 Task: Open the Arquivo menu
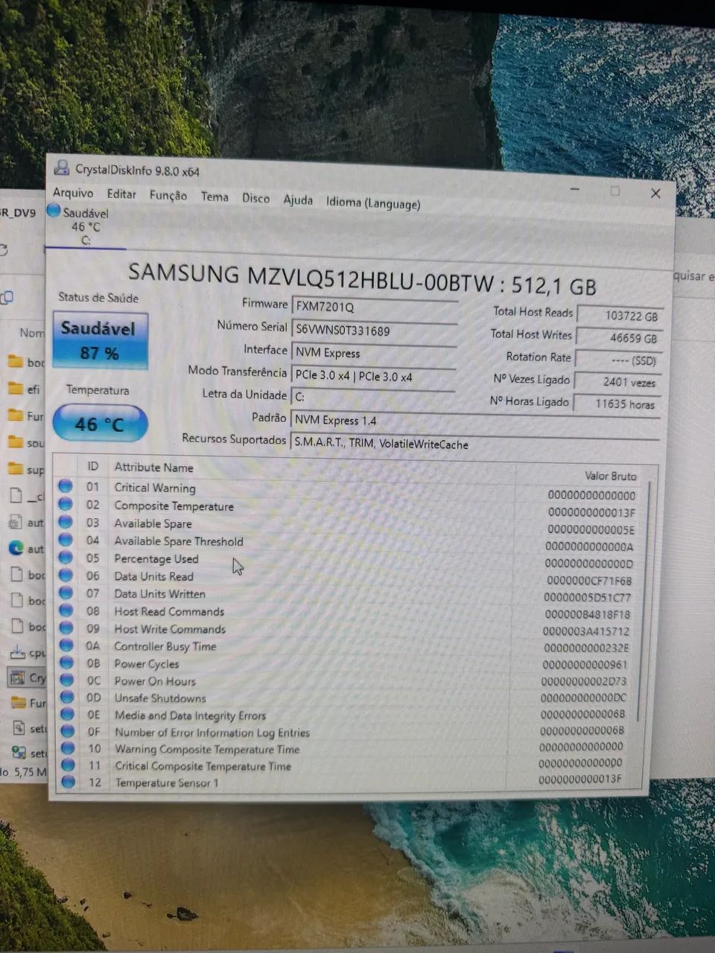72,193
